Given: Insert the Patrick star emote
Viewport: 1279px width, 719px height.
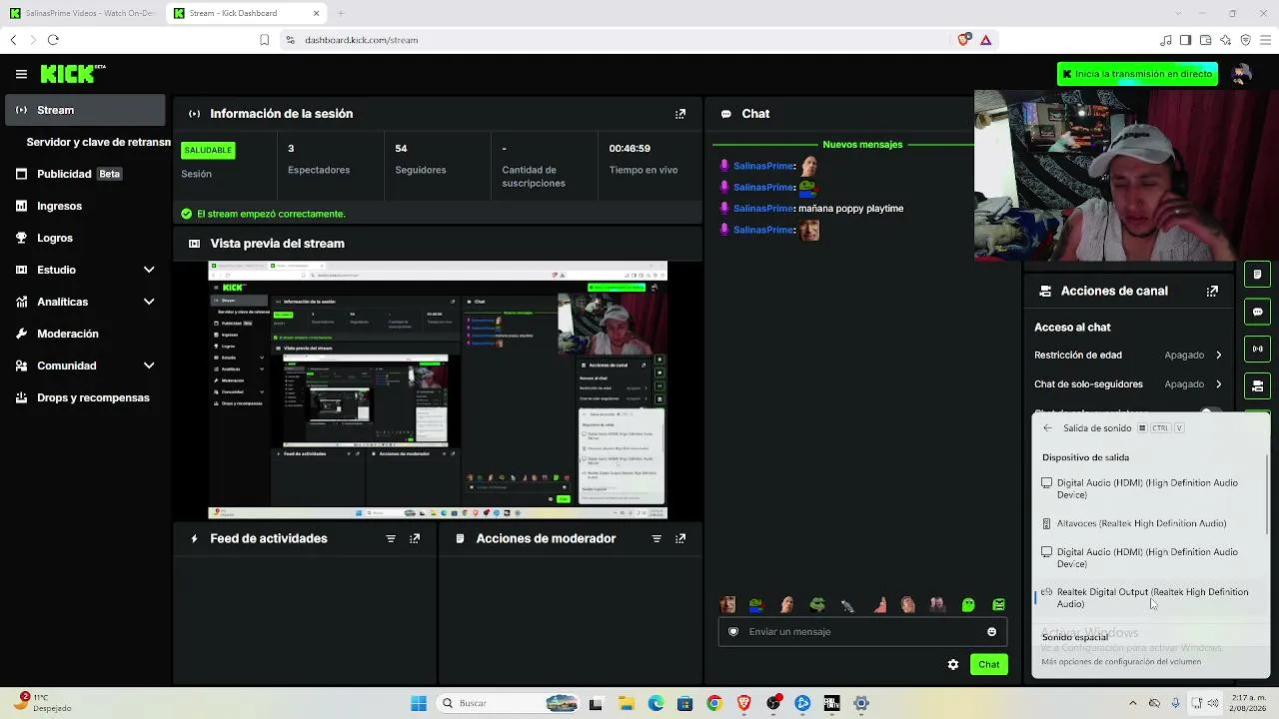Looking at the screenshot, I should 880,604.
